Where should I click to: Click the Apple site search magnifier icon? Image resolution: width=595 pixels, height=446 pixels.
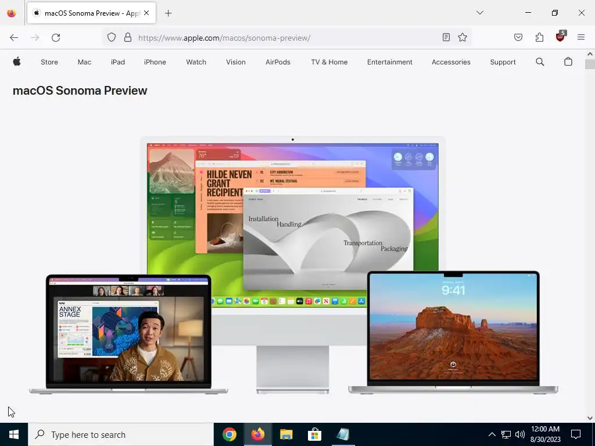coord(540,62)
